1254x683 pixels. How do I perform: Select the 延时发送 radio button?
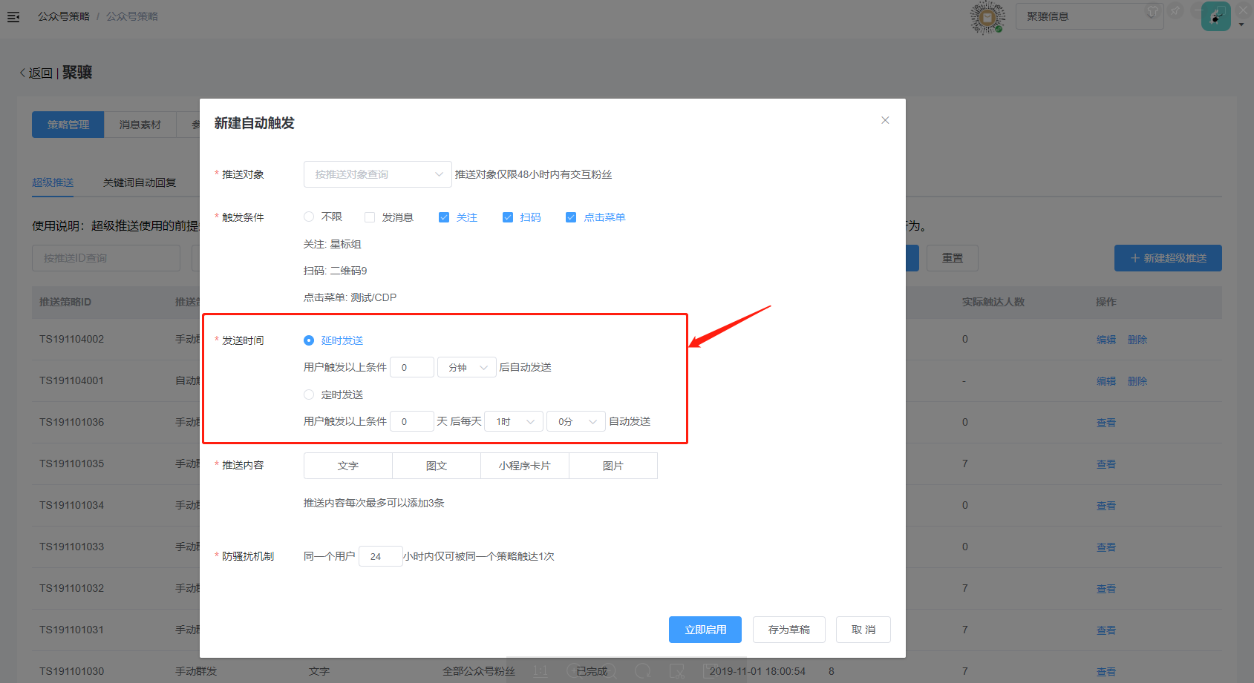pos(309,340)
